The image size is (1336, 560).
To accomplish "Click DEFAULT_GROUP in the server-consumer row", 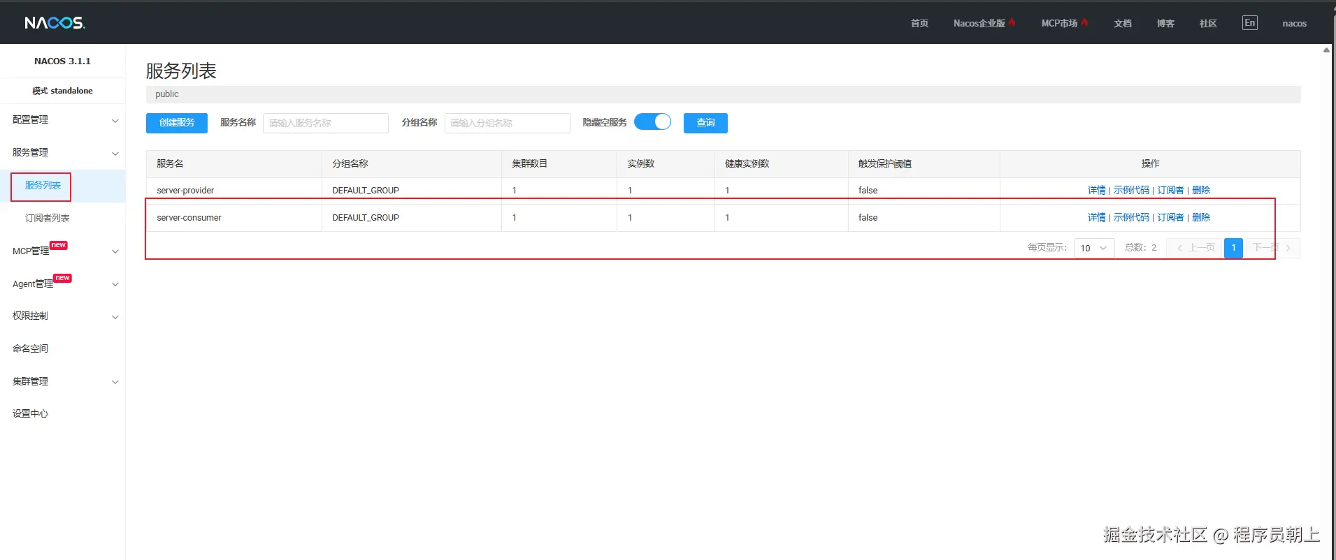I will (366, 218).
